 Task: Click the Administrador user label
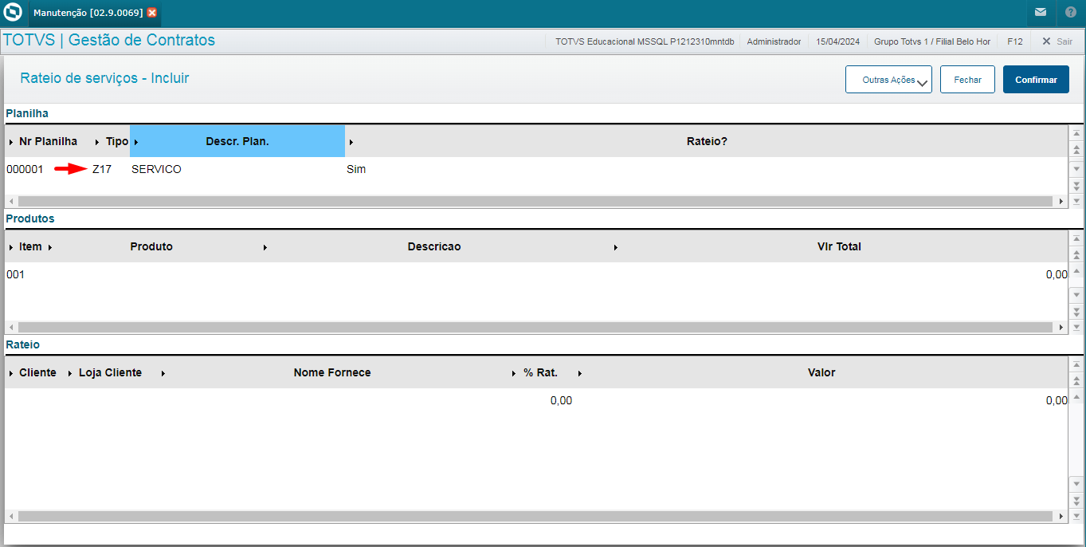(774, 41)
